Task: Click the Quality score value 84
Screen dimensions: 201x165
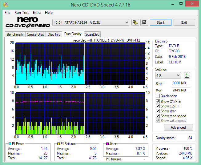Action: [x=190, y=138]
